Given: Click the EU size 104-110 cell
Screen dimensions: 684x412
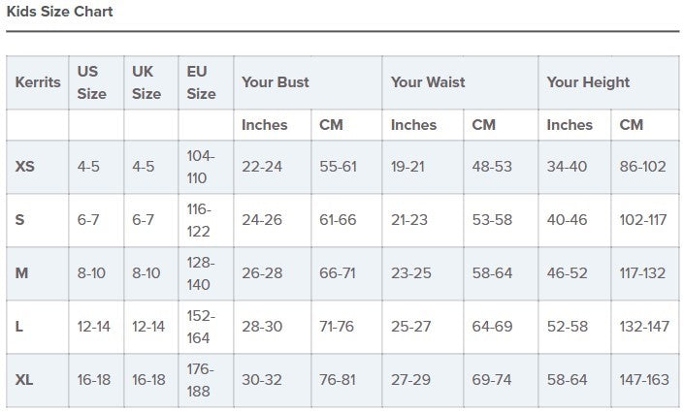Looking at the screenshot, I should [x=200, y=167].
